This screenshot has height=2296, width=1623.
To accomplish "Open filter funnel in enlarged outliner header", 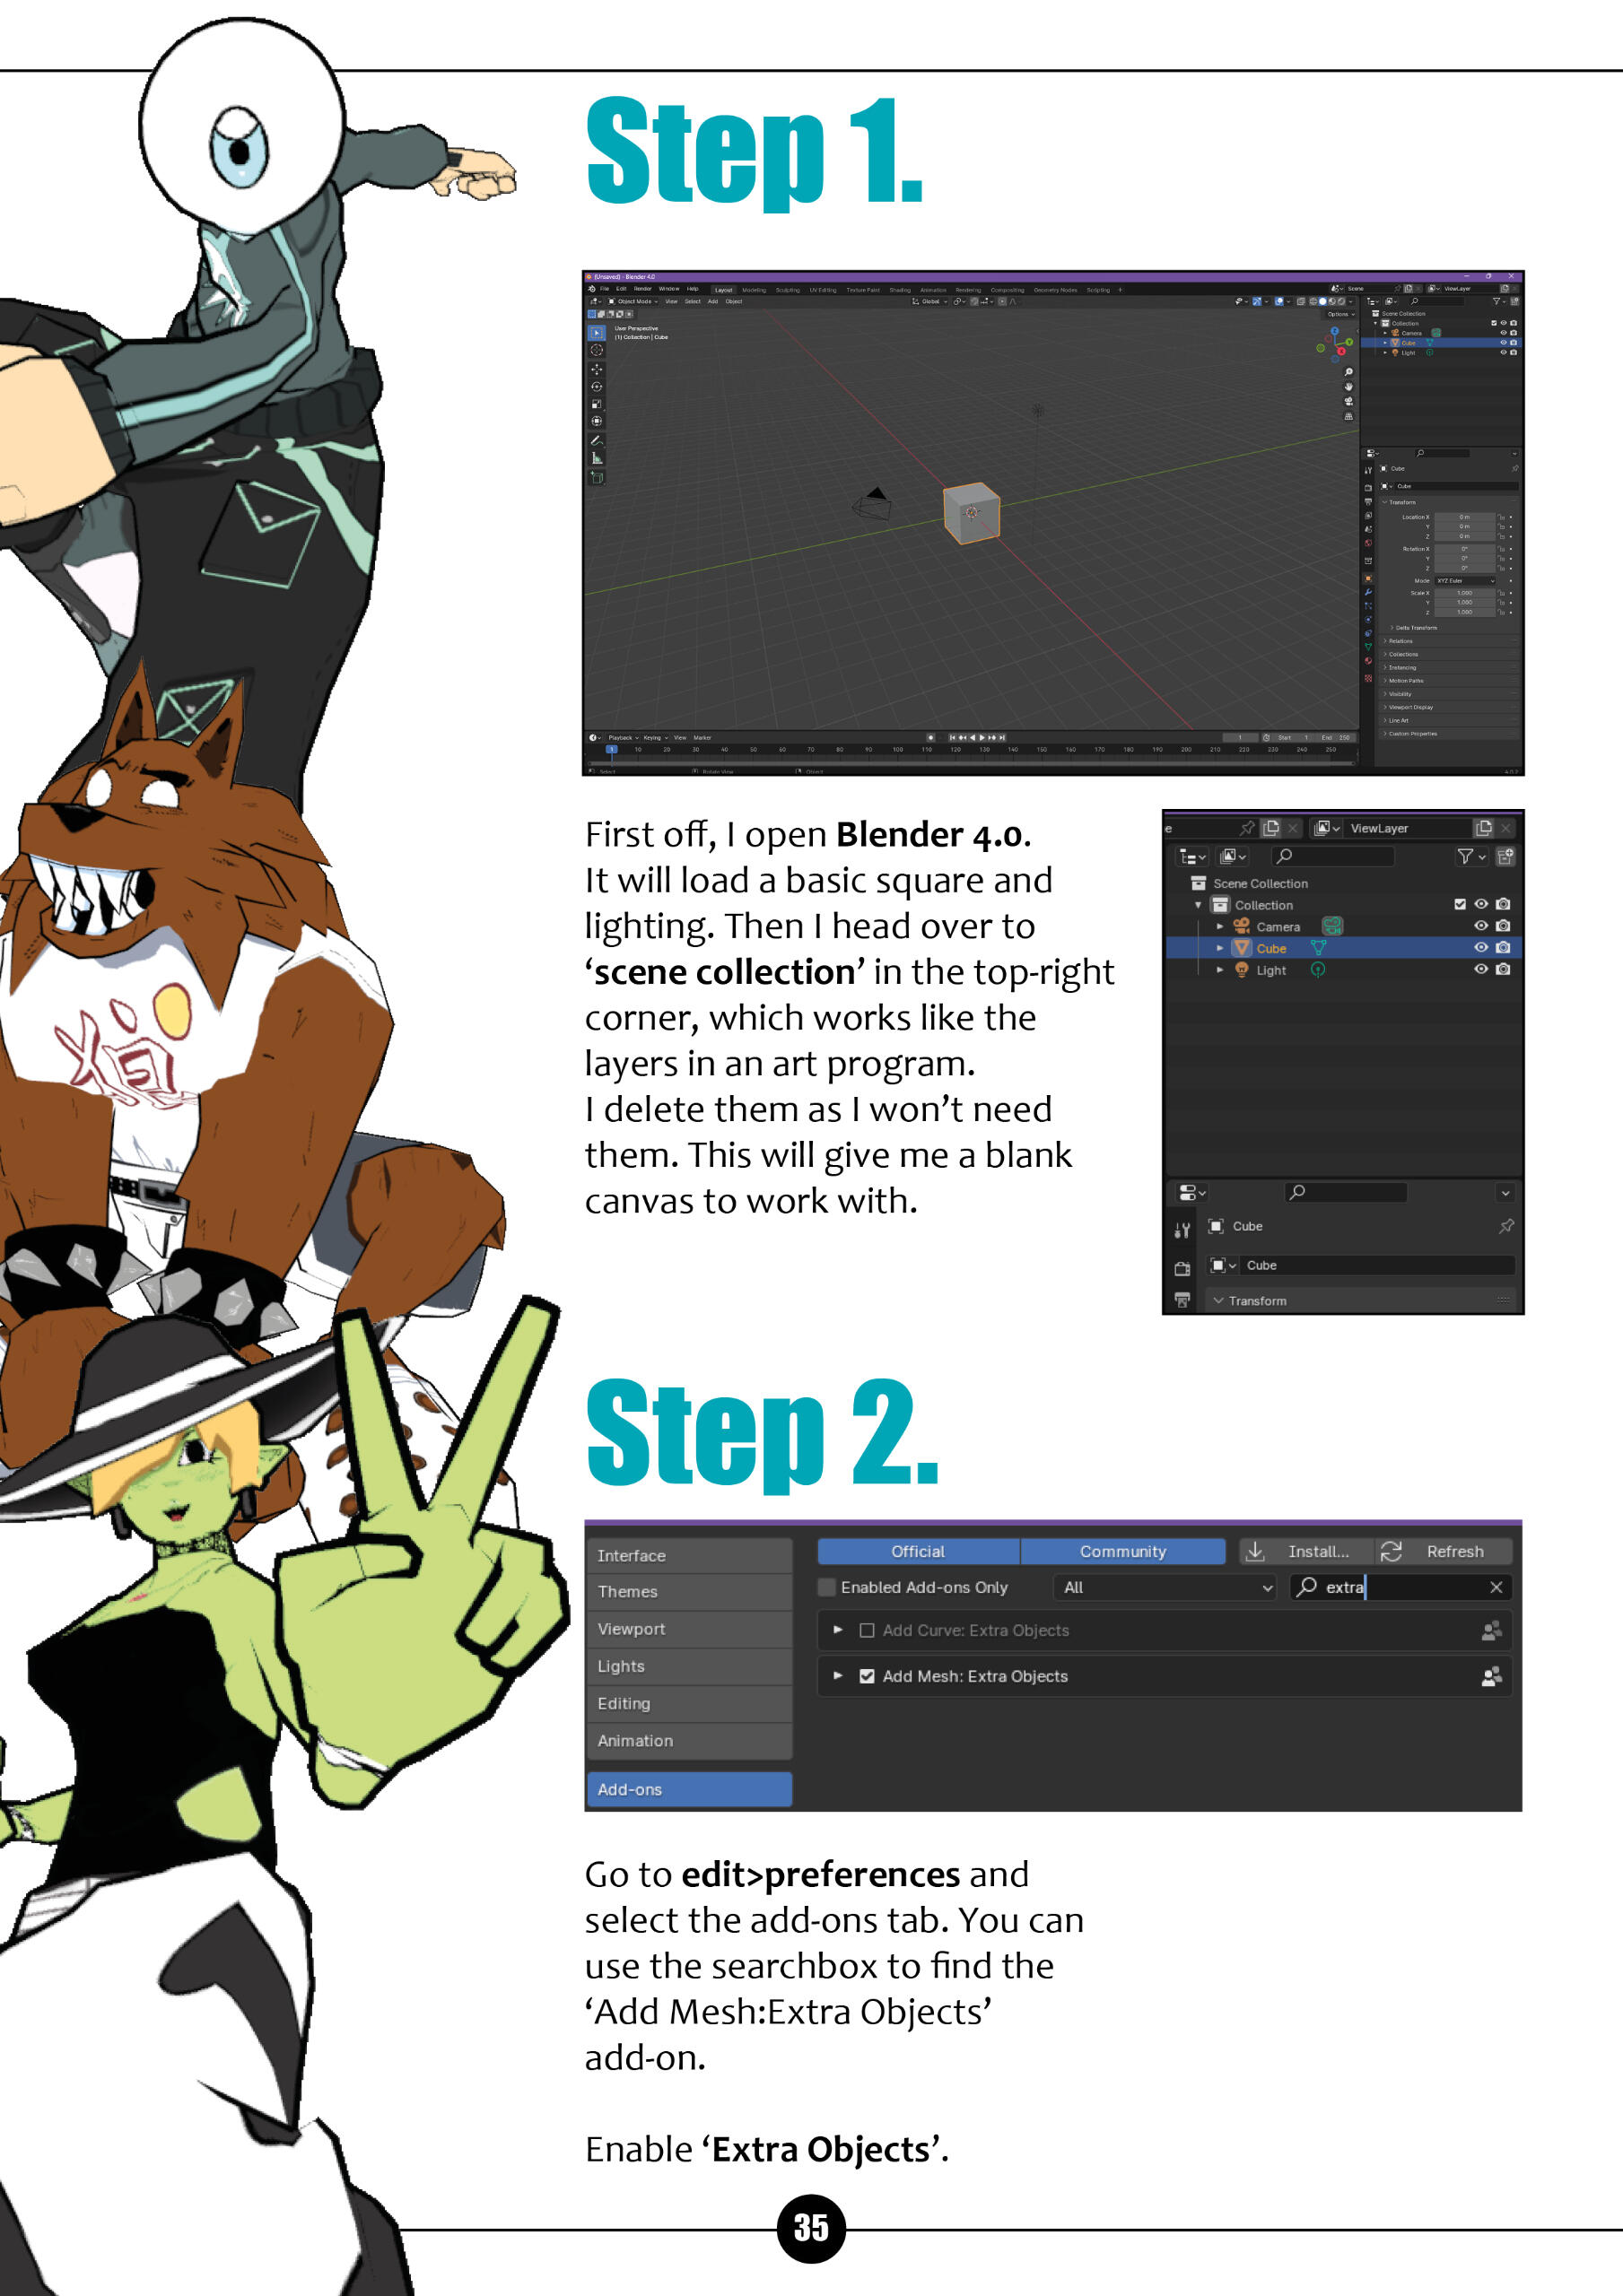I will click(x=1466, y=856).
